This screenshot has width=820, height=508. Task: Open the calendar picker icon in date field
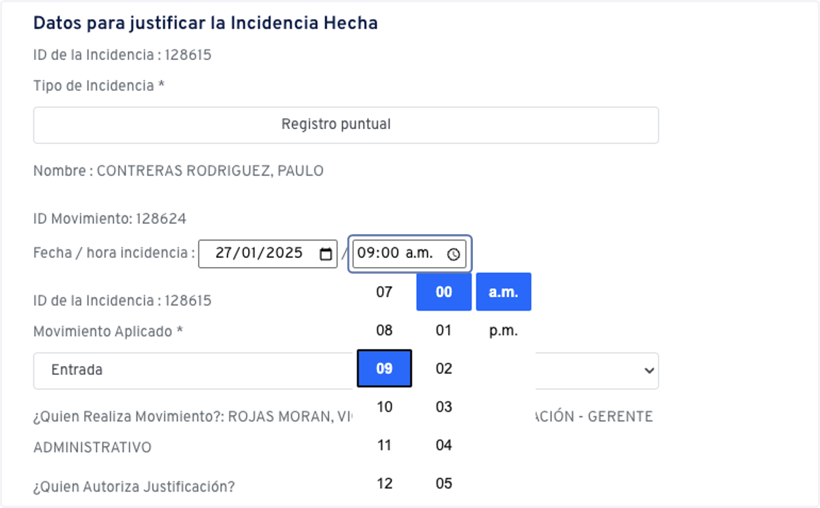[x=325, y=254]
